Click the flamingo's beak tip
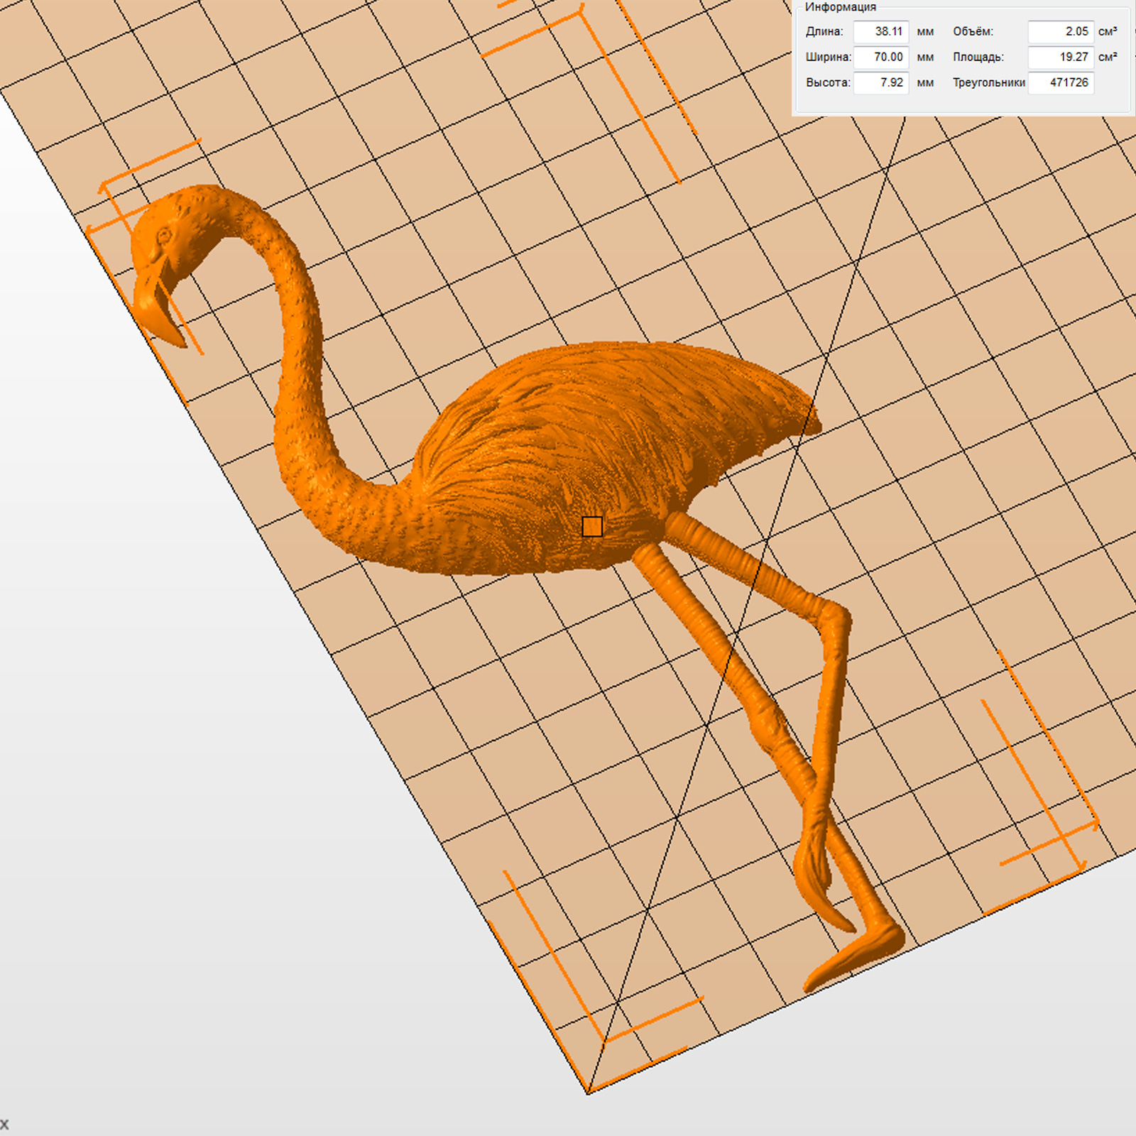1136x1136 pixels. coord(177,341)
